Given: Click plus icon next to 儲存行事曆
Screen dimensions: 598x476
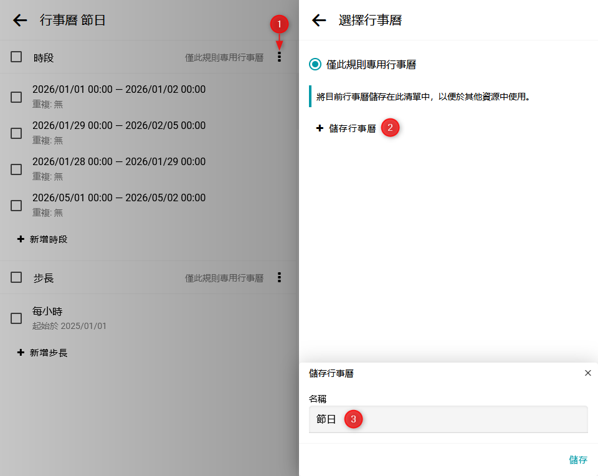Looking at the screenshot, I should tap(320, 128).
